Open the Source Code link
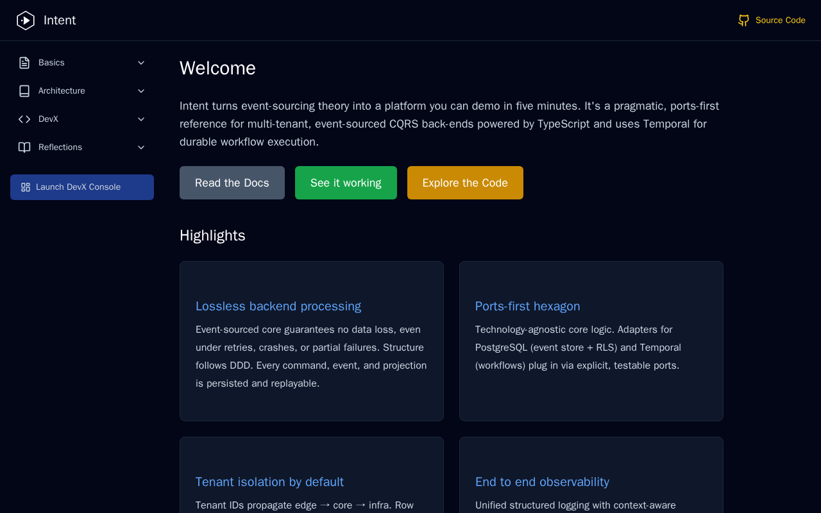This screenshot has width=821, height=513. 772,21
